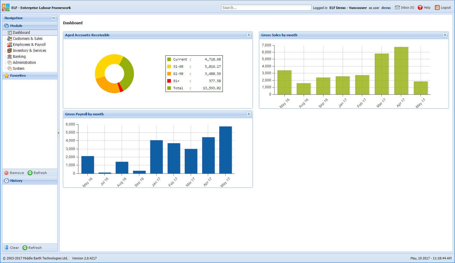This screenshot has height=263, width=455.
Task: Open the Customers & Sales module
Action: (27, 38)
